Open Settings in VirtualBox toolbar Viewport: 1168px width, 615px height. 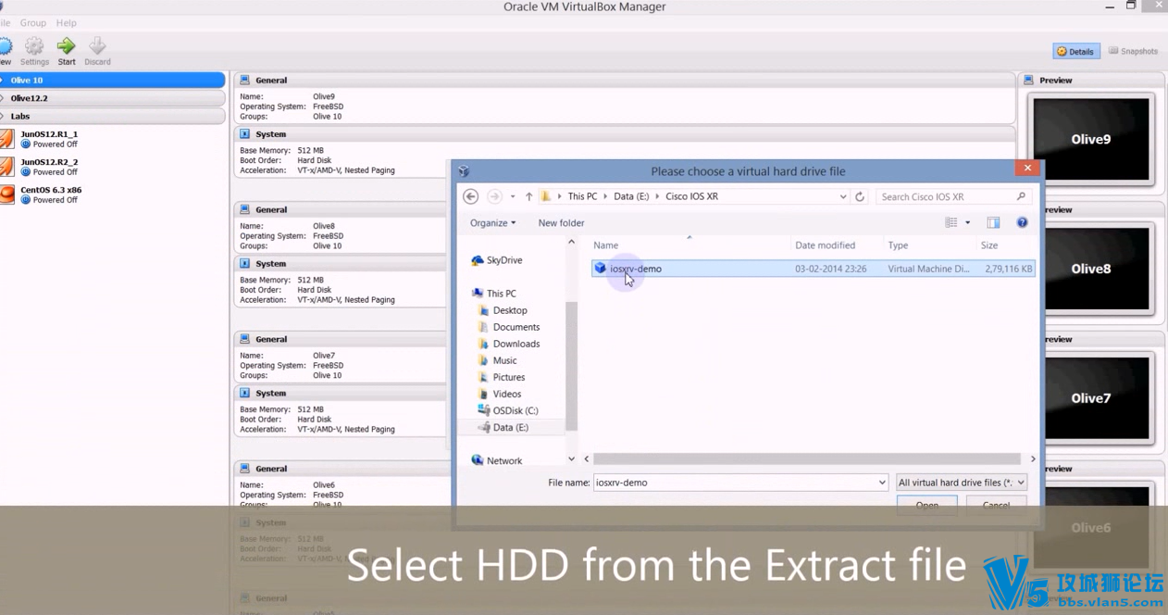[x=34, y=51]
